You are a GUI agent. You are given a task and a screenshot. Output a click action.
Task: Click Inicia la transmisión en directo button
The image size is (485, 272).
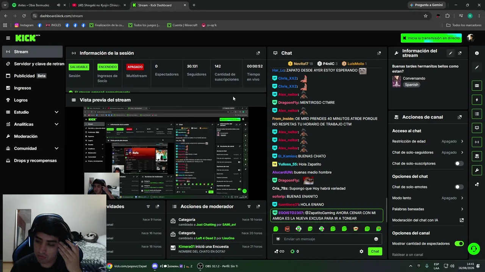[x=431, y=38]
